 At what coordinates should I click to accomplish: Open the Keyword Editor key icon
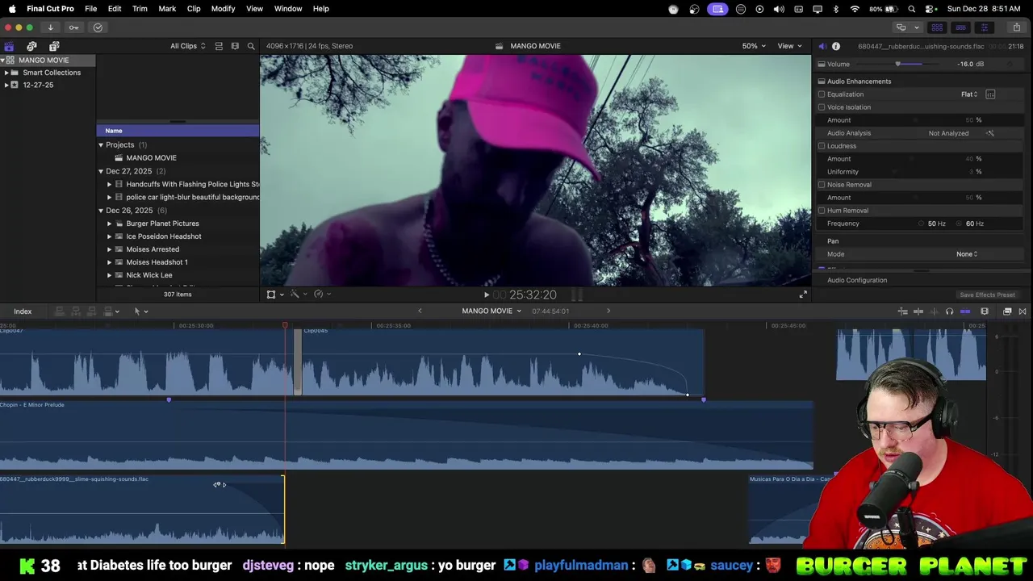click(74, 27)
